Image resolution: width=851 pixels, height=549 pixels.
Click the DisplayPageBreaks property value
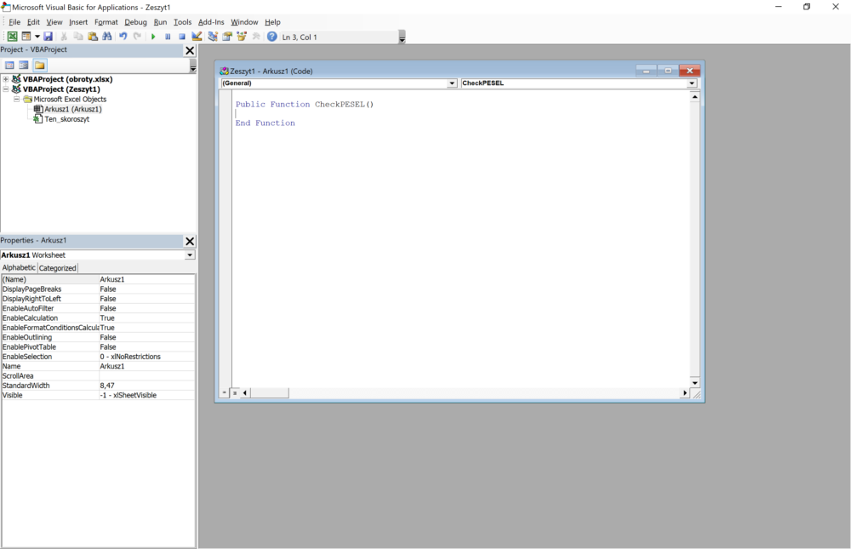click(146, 289)
